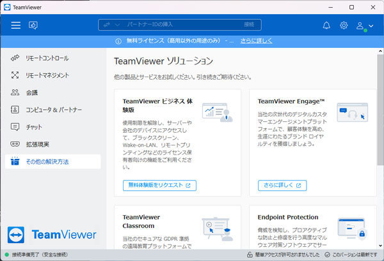
Task: Click the TeamViewer Engage heading
Action: [x=291, y=101]
